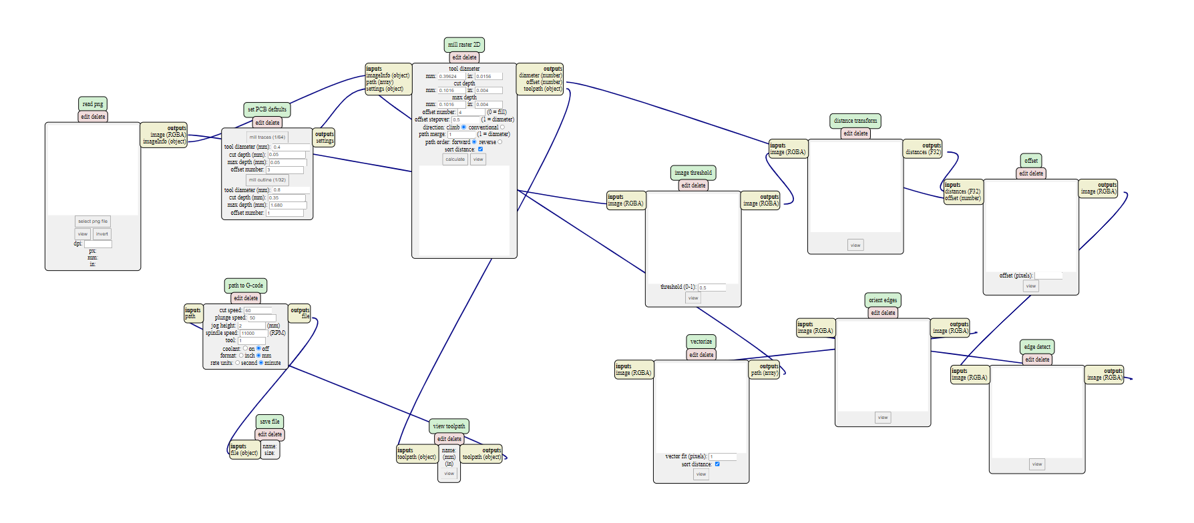The height and width of the screenshot is (523, 1194).
Task: Click the invert button
Action: pos(102,234)
